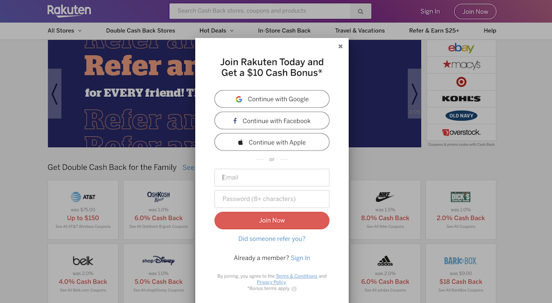552x303 pixels.
Task: Open Double Cash Back Stores menu item
Action: pos(141,31)
